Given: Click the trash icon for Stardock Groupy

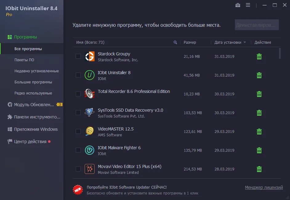Looking at the screenshot, I should 259,57.
